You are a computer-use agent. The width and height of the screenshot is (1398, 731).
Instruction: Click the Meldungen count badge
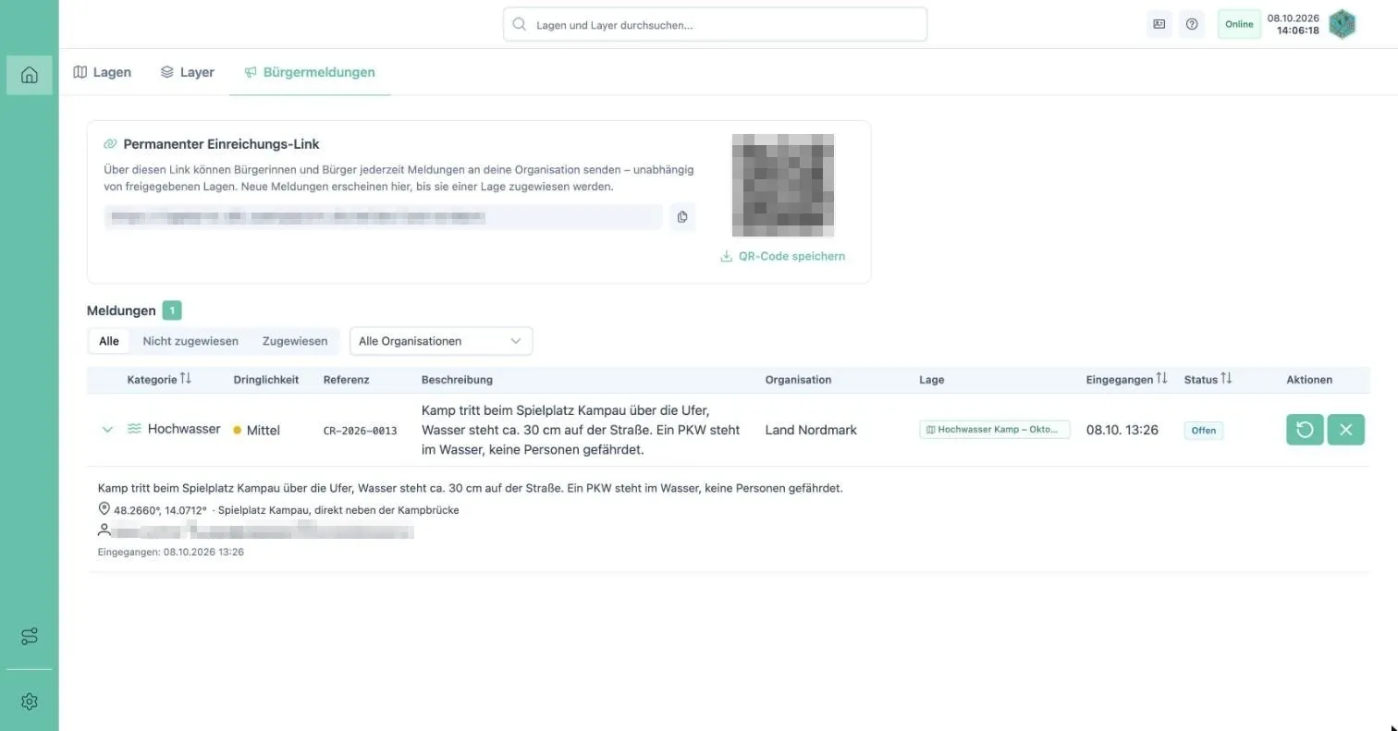point(172,311)
